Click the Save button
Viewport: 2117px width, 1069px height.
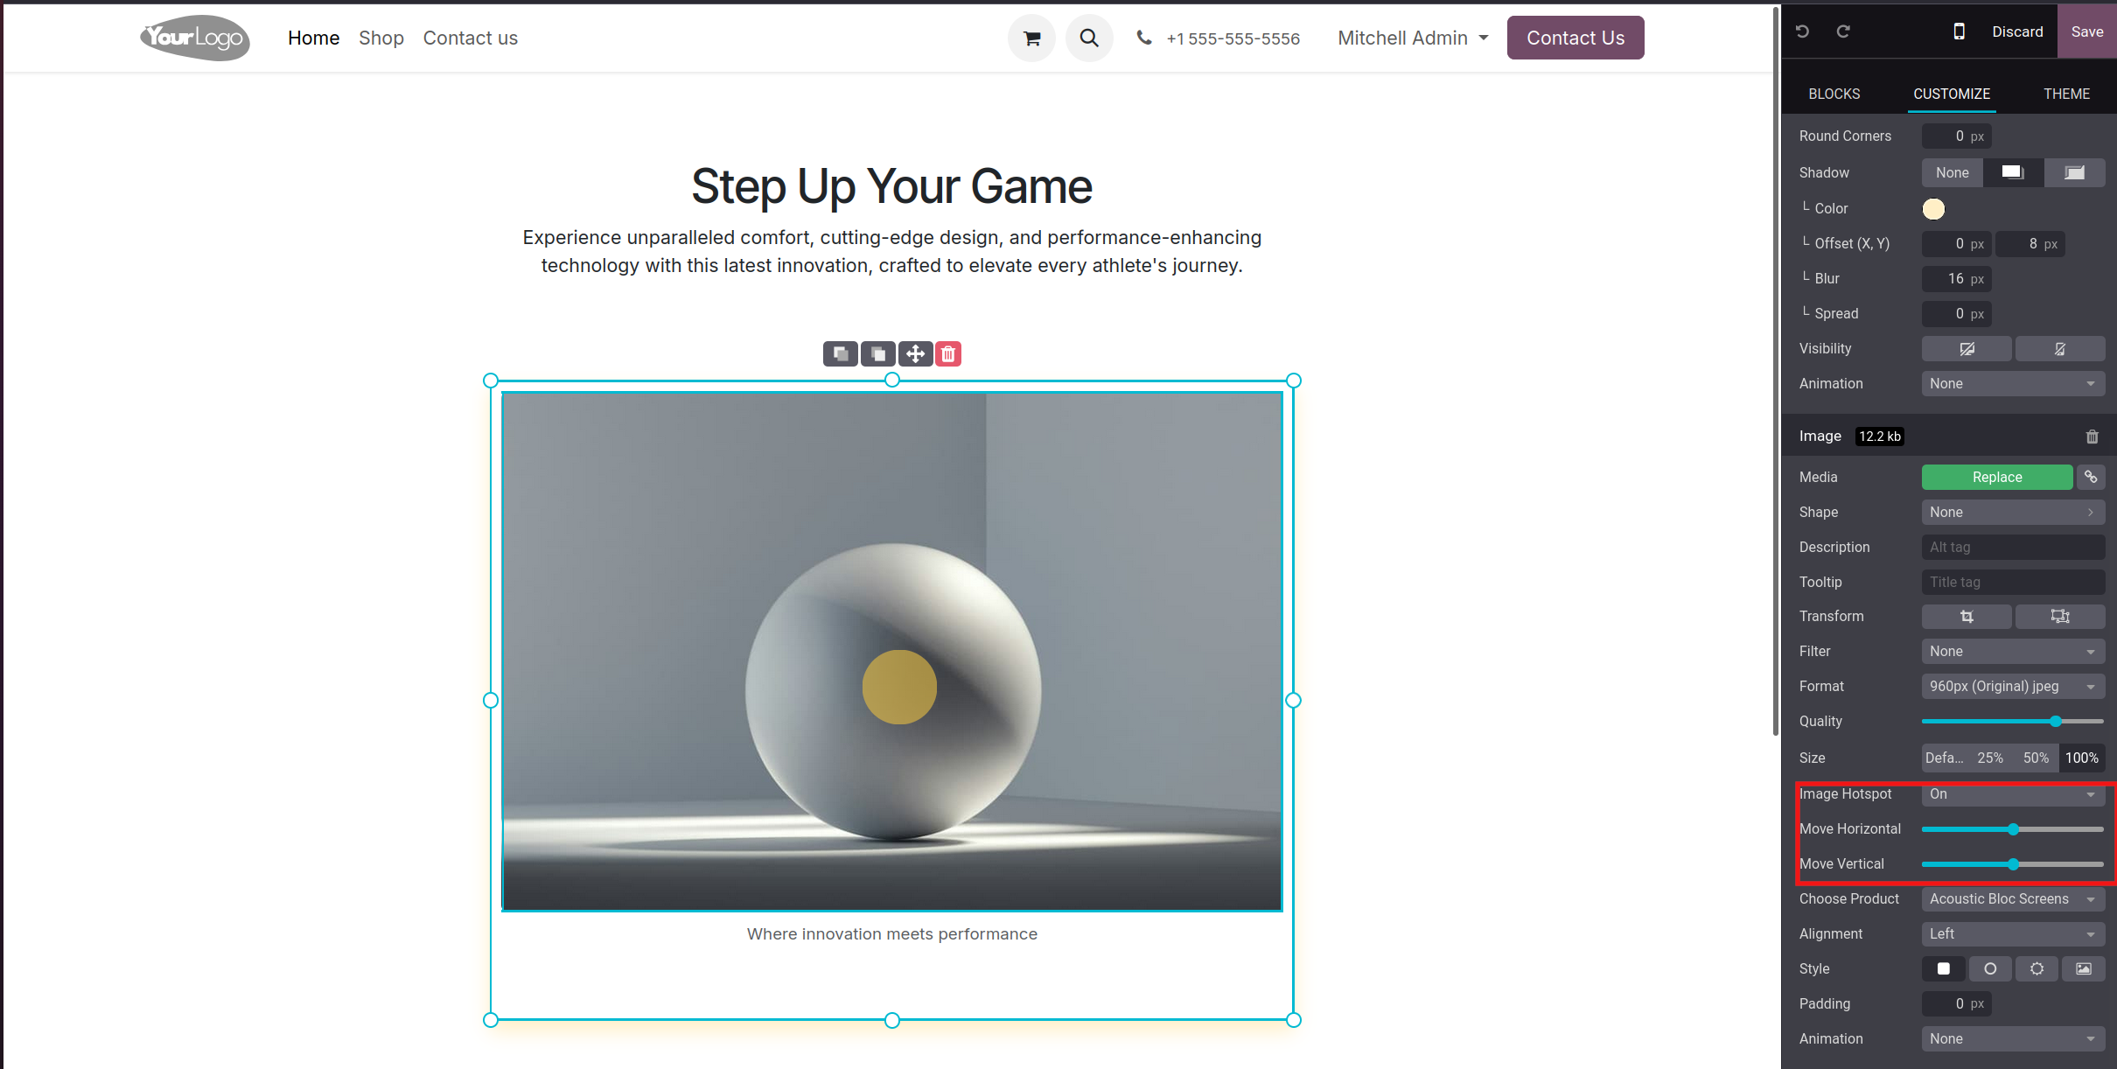[x=2087, y=31]
